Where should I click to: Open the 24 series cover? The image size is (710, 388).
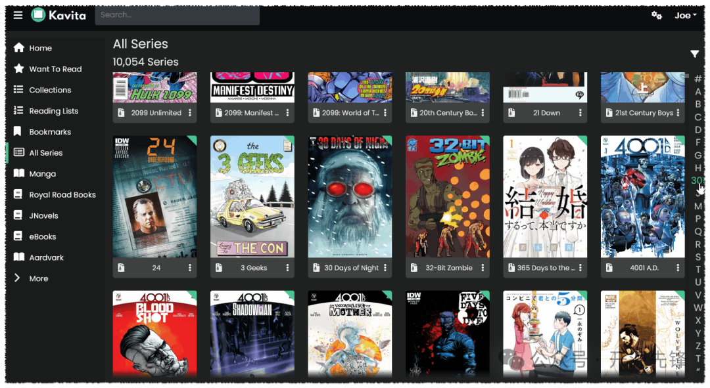tap(155, 197)
